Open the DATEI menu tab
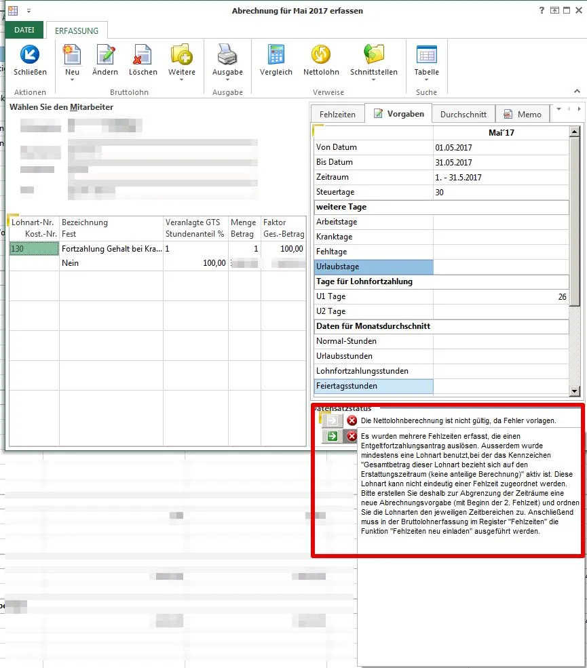Viewport: 587px width, 668px height. (x=24, y=31)
